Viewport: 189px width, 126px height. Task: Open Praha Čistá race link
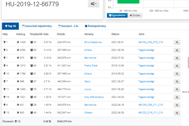pyautogui.click(x=91, y=65)
